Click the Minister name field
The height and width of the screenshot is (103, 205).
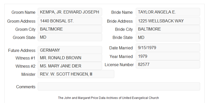click(76, 74)
